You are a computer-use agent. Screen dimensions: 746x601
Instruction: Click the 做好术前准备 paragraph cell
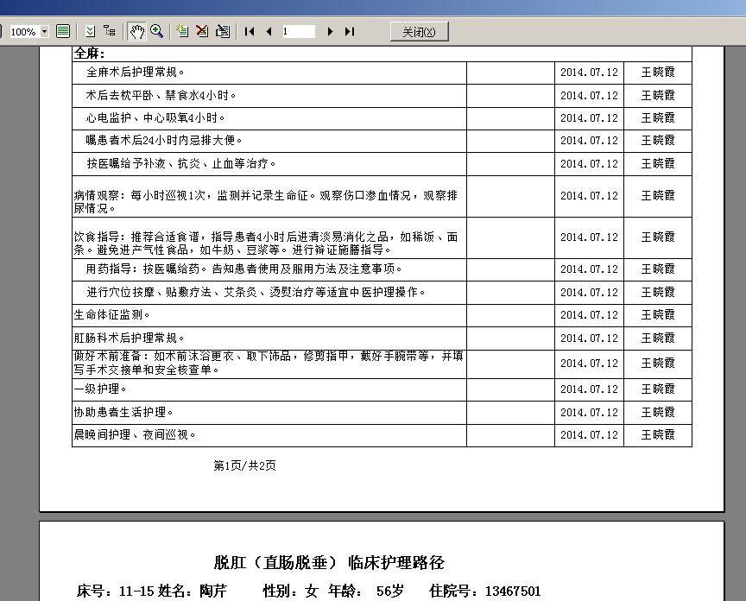point(269,364)
